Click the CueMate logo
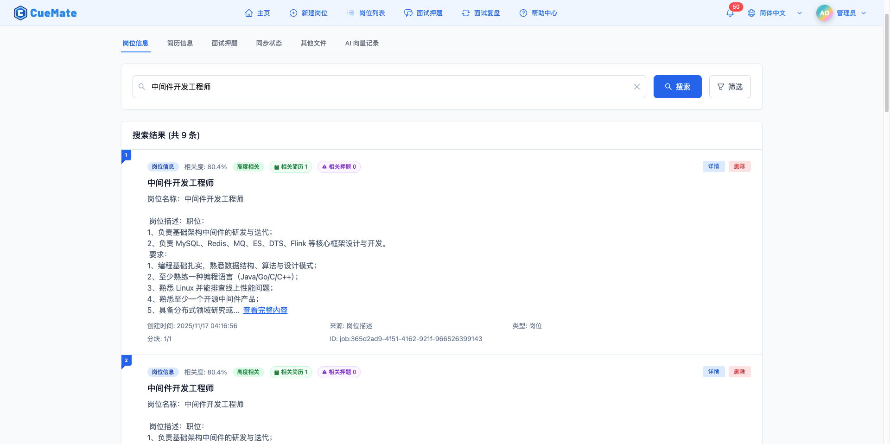Viewport: 890px width, 444px height. [45, 13]
